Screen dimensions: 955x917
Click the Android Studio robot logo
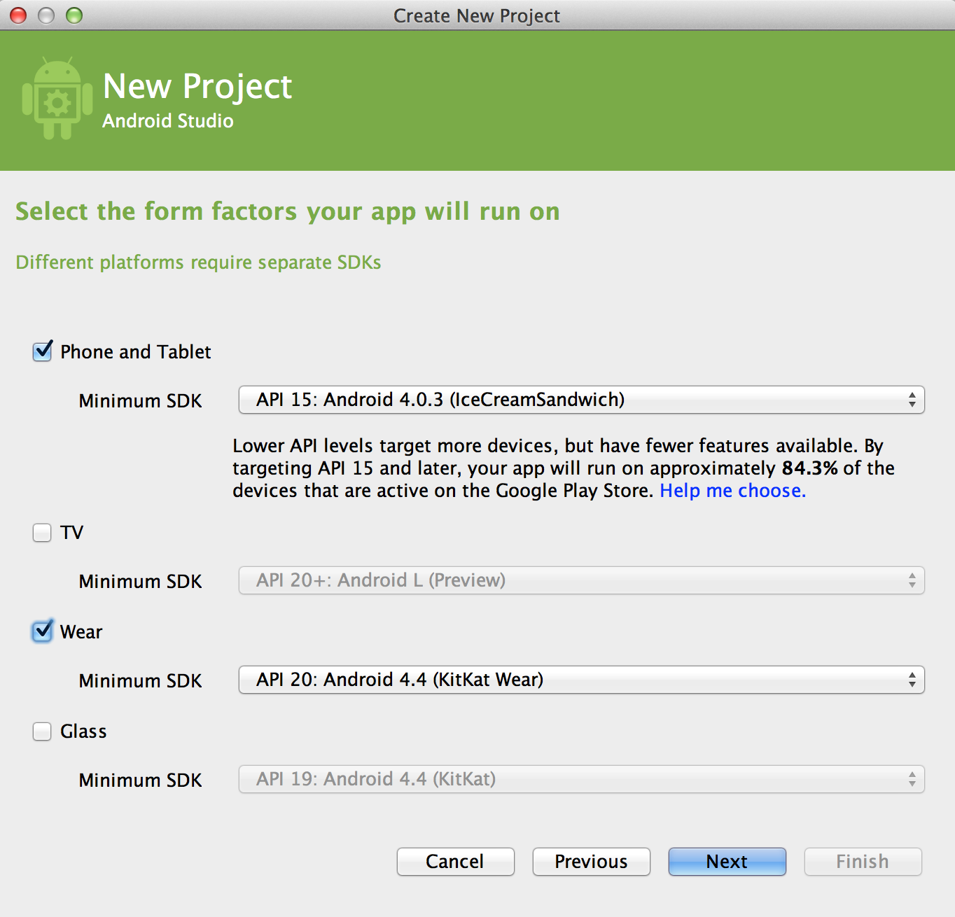point(57,99)
